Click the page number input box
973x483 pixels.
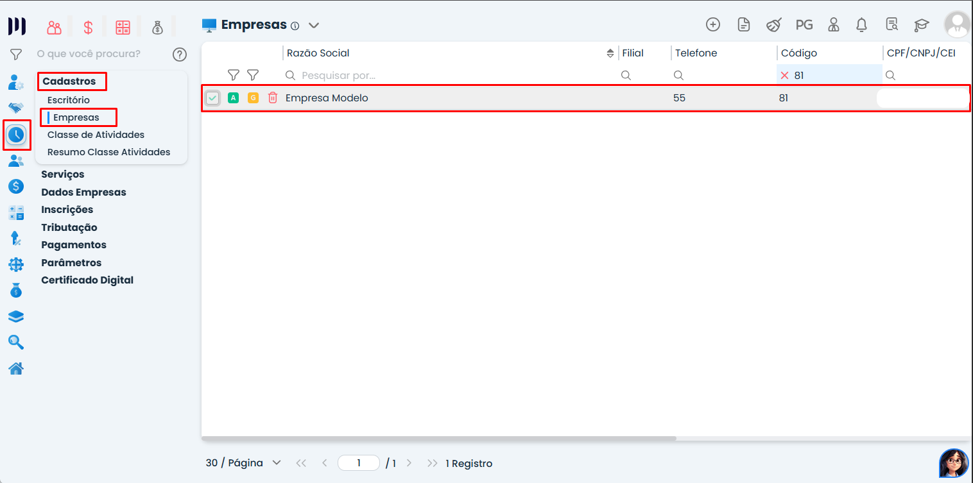(x=359, y=463)
